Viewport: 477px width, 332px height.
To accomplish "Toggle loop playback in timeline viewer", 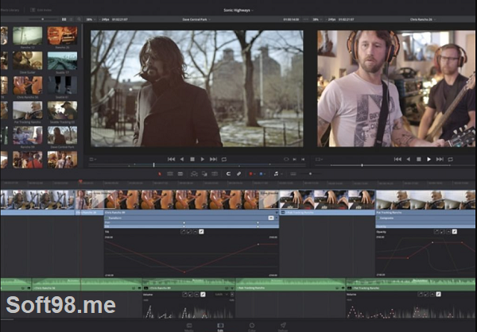I will pos(451,159).
